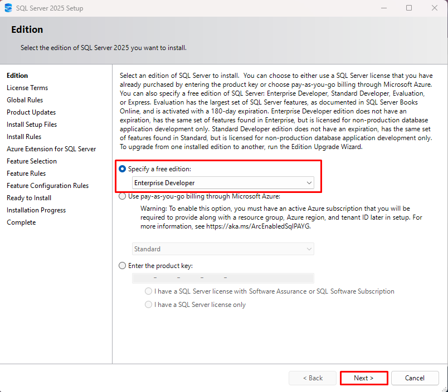Select Ready to Install step

[x=29, y=198]
